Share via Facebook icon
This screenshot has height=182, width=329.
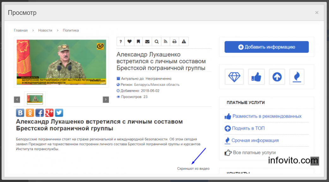click(39, 113)
